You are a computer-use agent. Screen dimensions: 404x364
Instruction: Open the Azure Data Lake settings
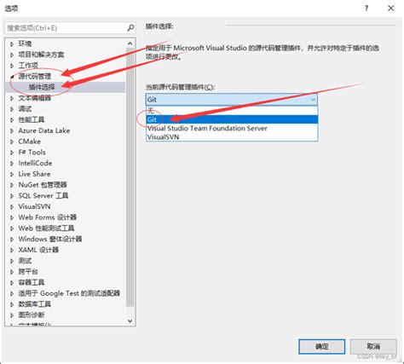point(44,130)
